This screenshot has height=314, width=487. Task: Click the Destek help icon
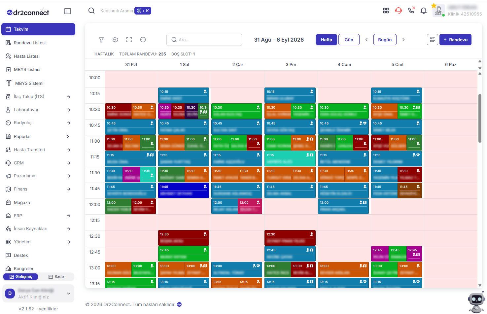pos(9,255)
